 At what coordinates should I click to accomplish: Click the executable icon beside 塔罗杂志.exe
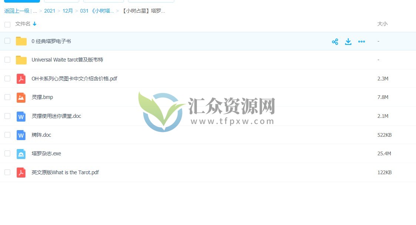tap(21, 153)
